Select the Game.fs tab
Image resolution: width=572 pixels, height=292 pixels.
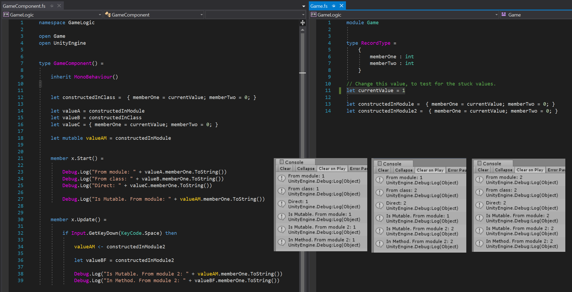[x=319, y=6]
